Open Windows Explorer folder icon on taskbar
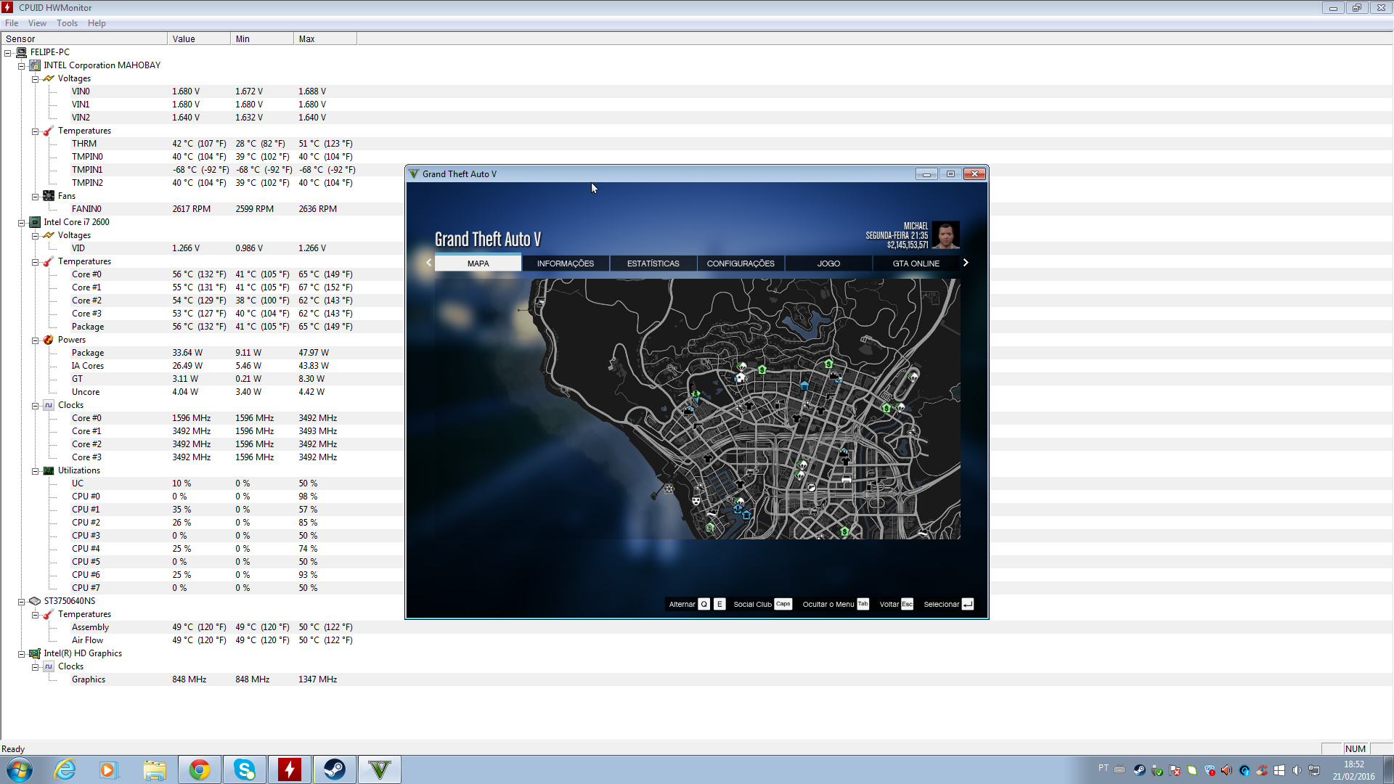Screen dimensions: 1394x784 [155, 769]
